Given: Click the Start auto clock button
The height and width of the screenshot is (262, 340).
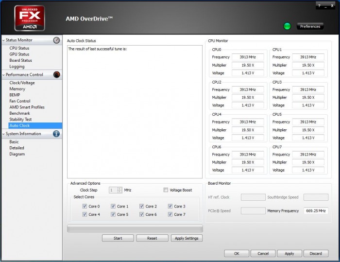Looking at the screenshot, I should point(118,238).
